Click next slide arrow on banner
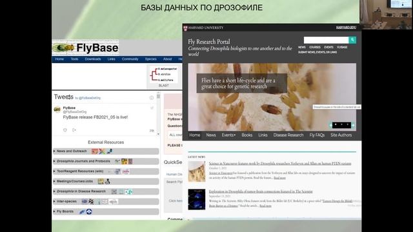 point(353,126)
